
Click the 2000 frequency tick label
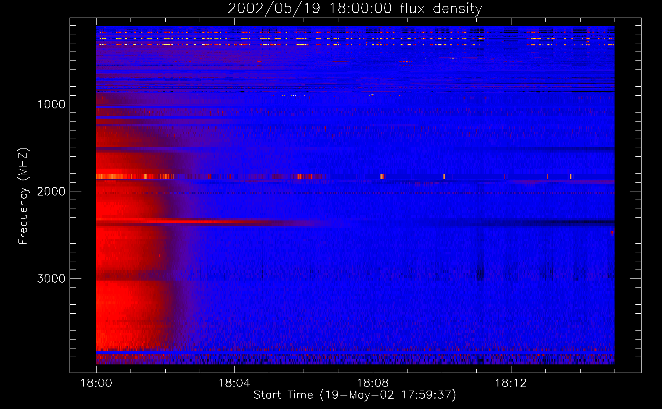tap(51, 191)
